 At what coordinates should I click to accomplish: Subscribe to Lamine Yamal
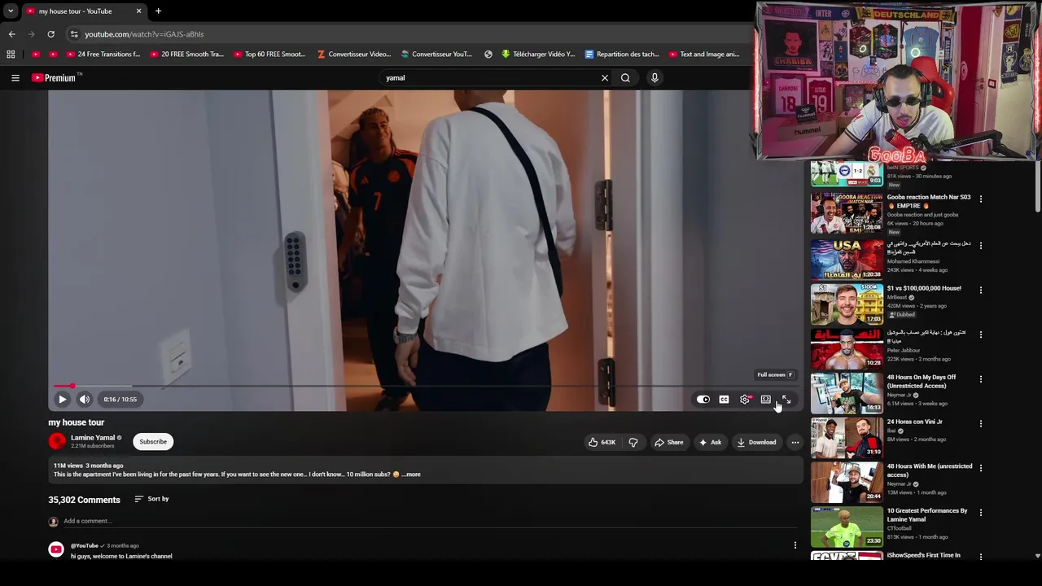click(153, 442)
